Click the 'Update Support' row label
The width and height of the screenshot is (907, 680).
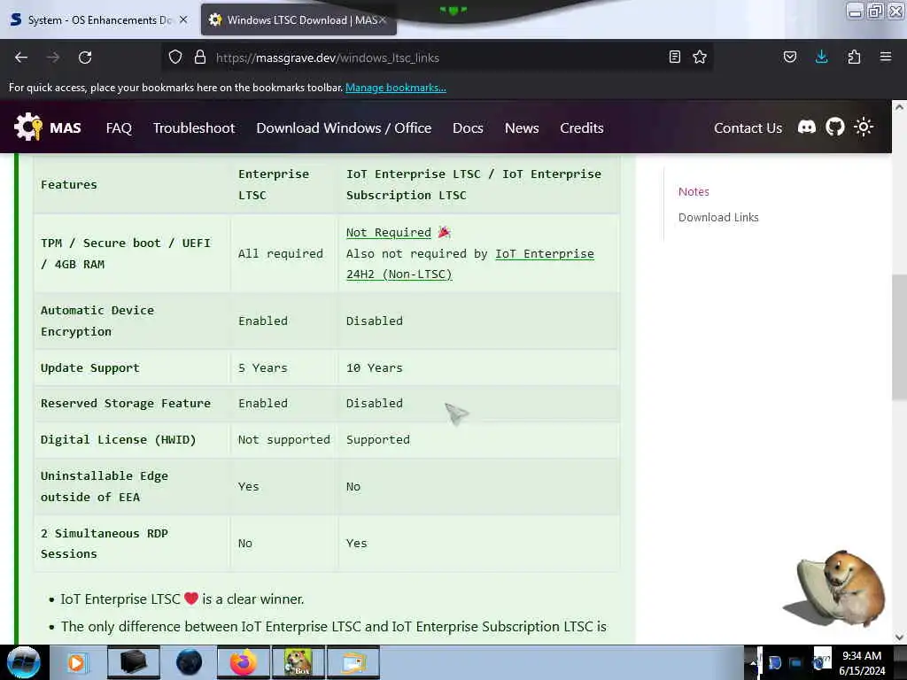click(89, 368)
